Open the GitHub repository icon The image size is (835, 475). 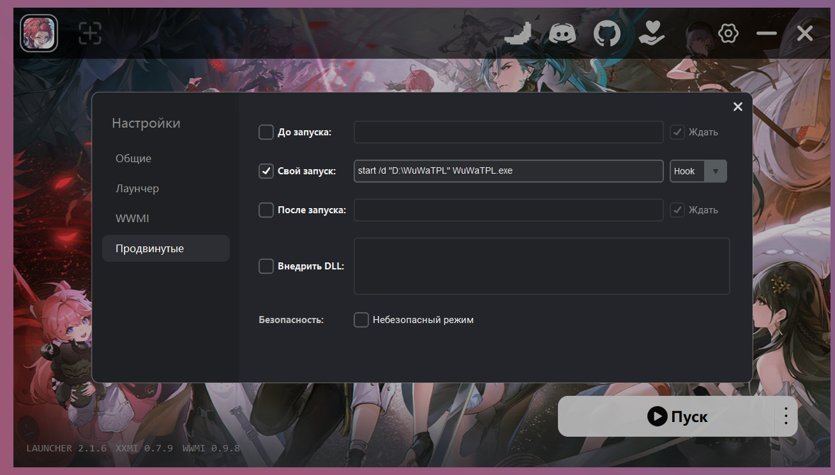point(607,33)
